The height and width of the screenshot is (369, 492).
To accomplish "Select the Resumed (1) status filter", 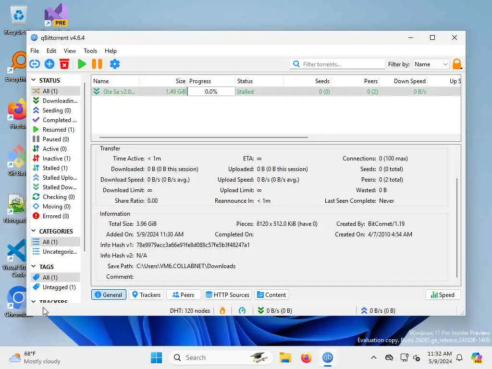I will pyautogui.click(x=55, y=130).
